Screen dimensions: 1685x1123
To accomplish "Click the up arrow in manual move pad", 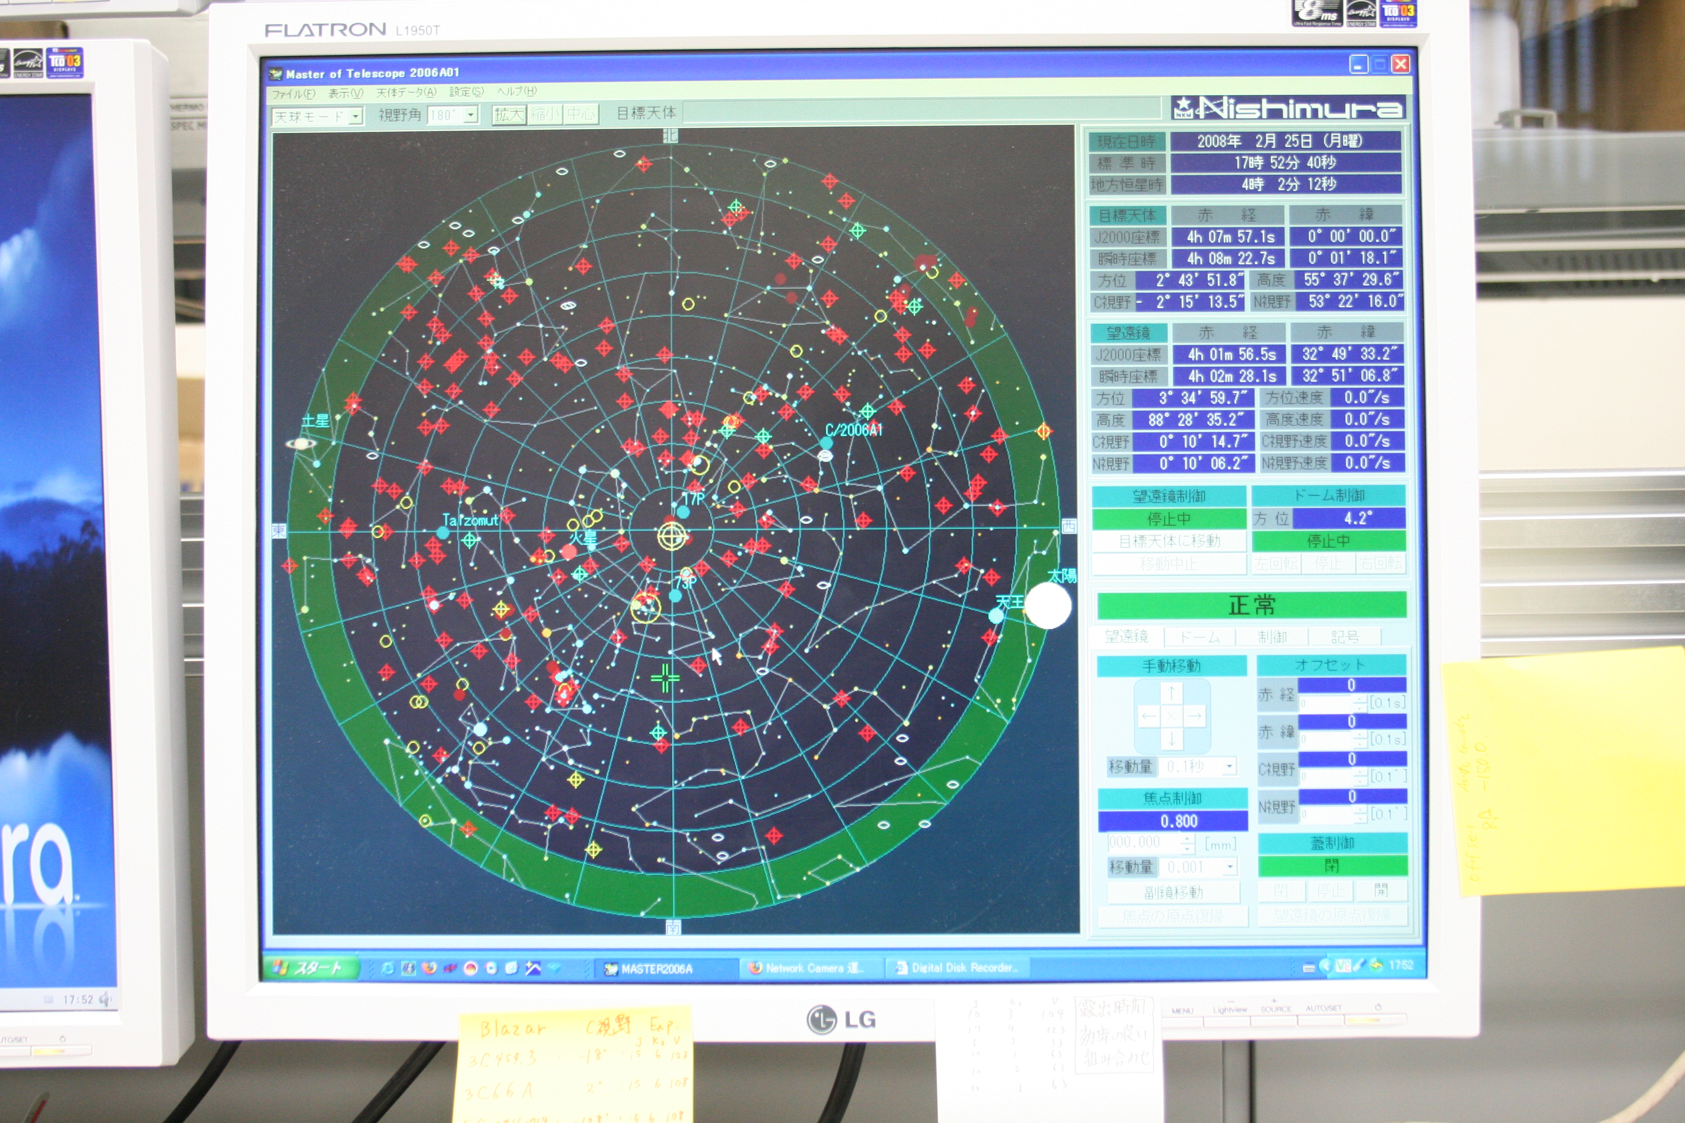I will 1171,693.
